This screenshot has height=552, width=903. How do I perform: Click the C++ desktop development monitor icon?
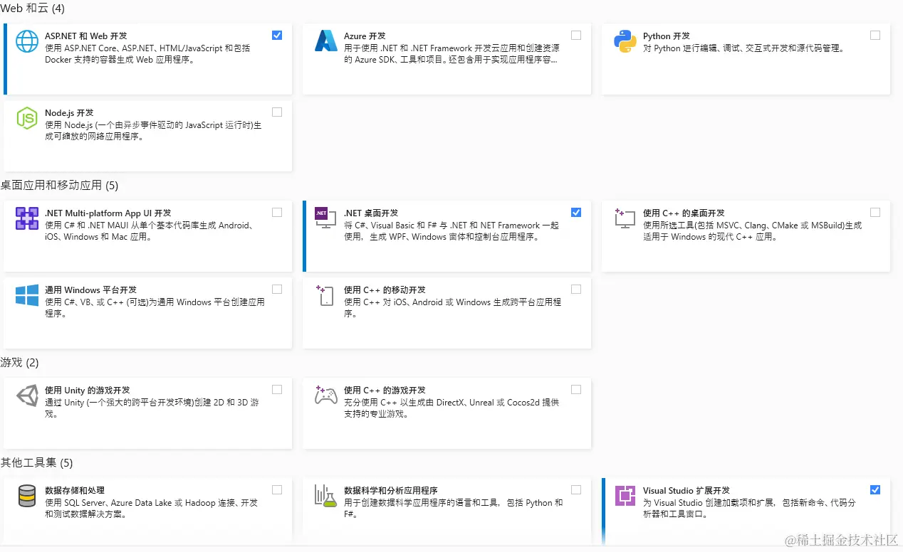(x=625, y=218)
